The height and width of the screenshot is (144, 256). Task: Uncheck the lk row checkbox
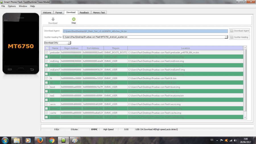[x=47, y=78]
